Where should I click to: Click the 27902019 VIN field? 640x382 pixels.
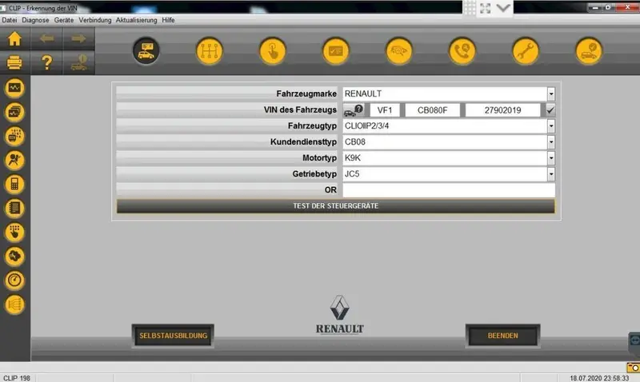(x=503, y=110)
